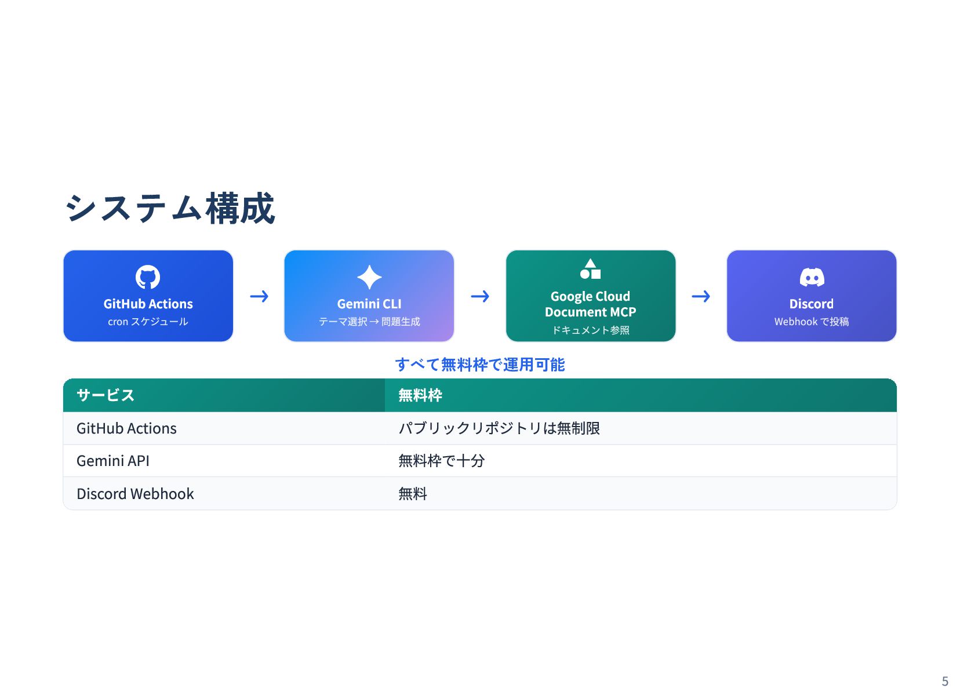This screenshot has height=699, width=960.
Task: Click the GitHub octocat logo icon
Action: click(x=148, y=277)
